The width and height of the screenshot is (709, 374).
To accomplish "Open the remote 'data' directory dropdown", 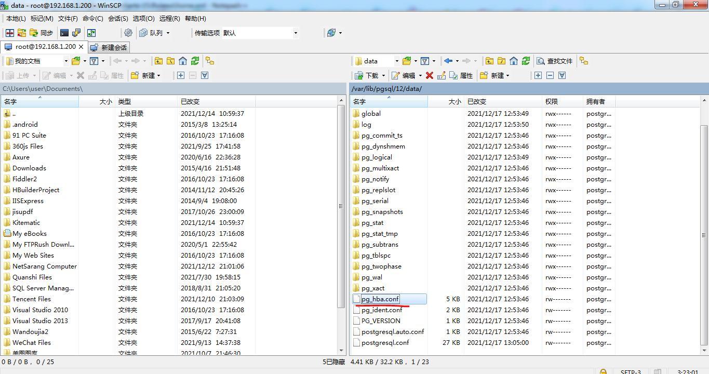I will 396,61.
